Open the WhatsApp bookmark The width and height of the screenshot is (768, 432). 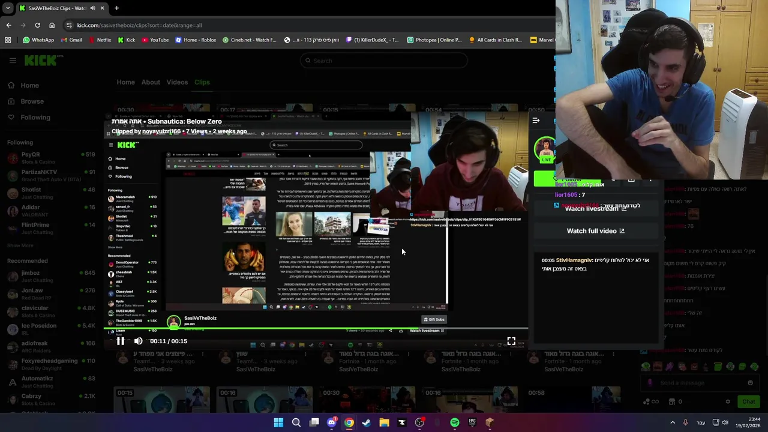click(38, 40)
